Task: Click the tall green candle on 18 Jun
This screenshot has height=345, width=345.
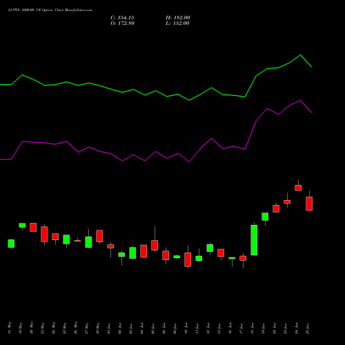Action: pos(254,240)
